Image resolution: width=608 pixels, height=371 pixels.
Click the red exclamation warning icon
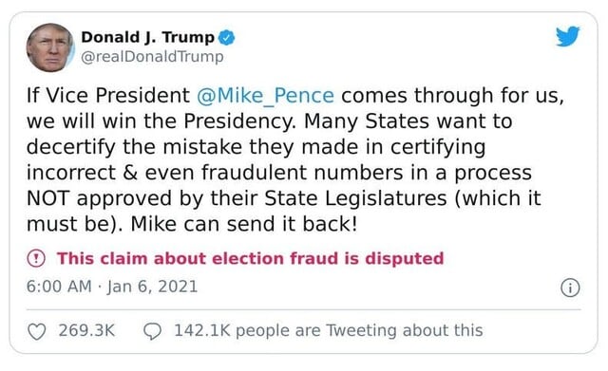[36, 258]
